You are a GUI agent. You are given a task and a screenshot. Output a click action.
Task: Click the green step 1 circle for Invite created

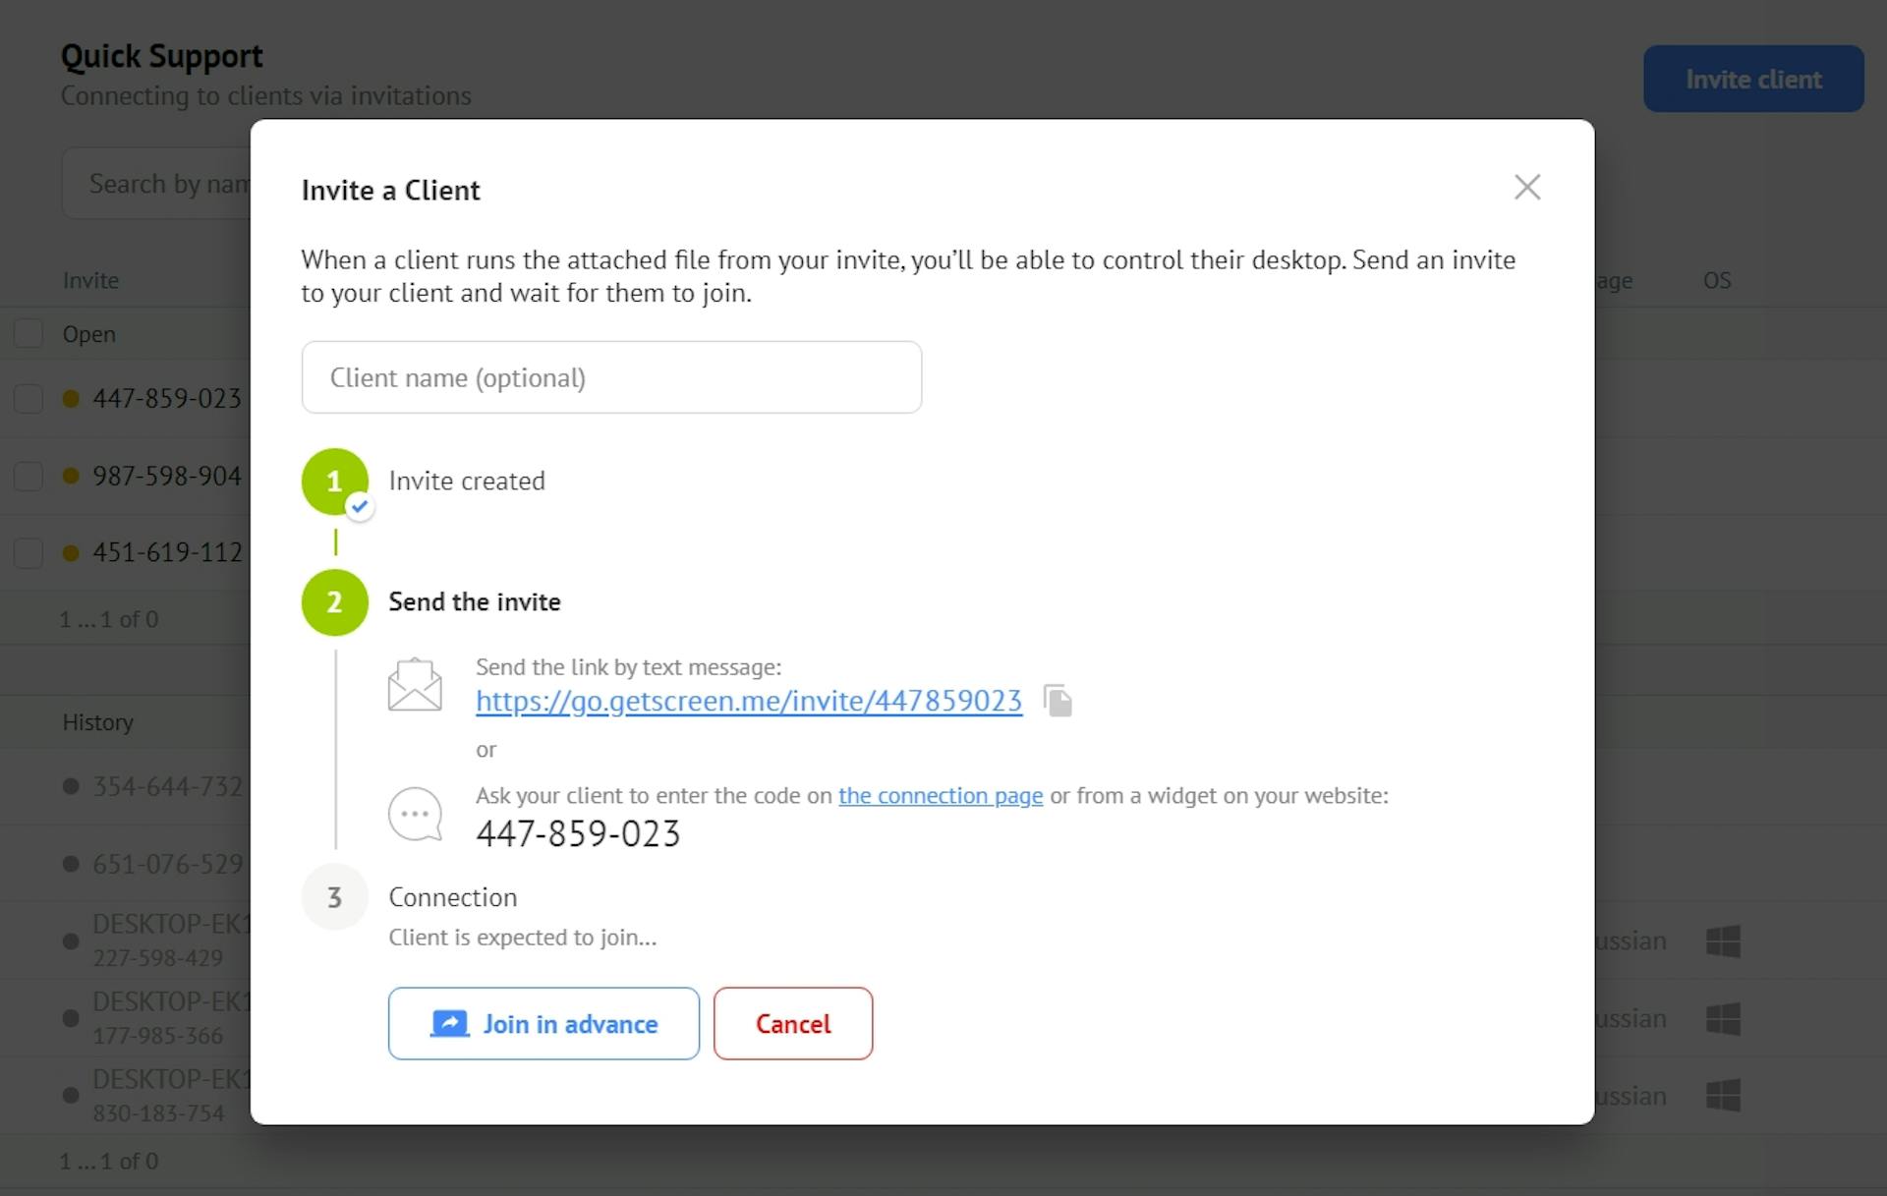(334, 481)
